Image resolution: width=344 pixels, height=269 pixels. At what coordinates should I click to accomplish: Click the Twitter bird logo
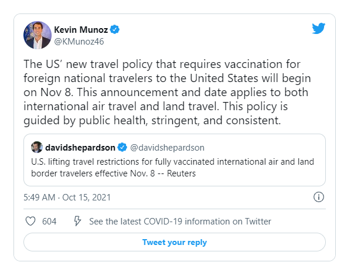318,28
